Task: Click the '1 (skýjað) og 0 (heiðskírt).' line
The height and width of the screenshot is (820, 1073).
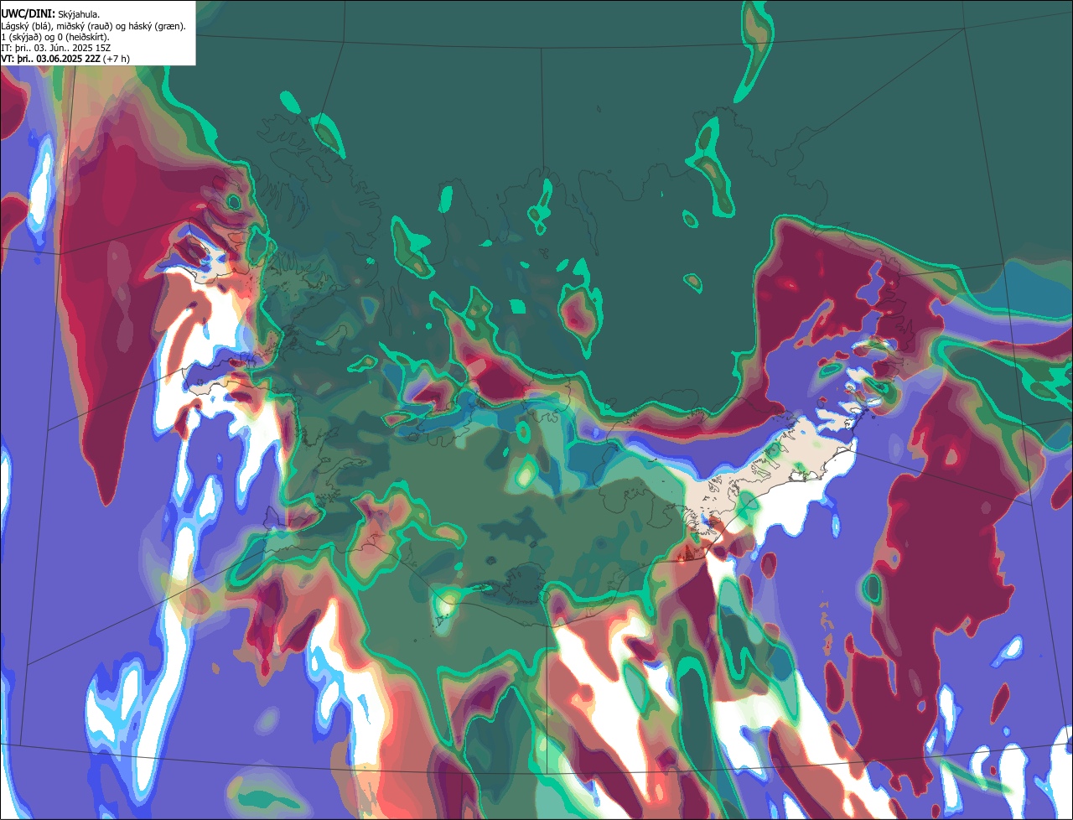Action: (55, 37)
